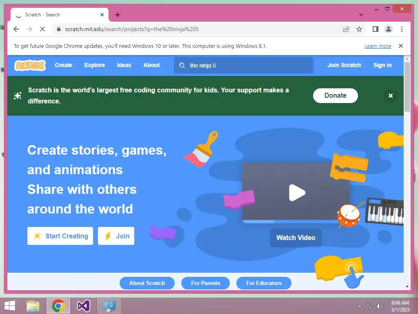Click Chrome icon in taskbar

[x=58, y=306]
